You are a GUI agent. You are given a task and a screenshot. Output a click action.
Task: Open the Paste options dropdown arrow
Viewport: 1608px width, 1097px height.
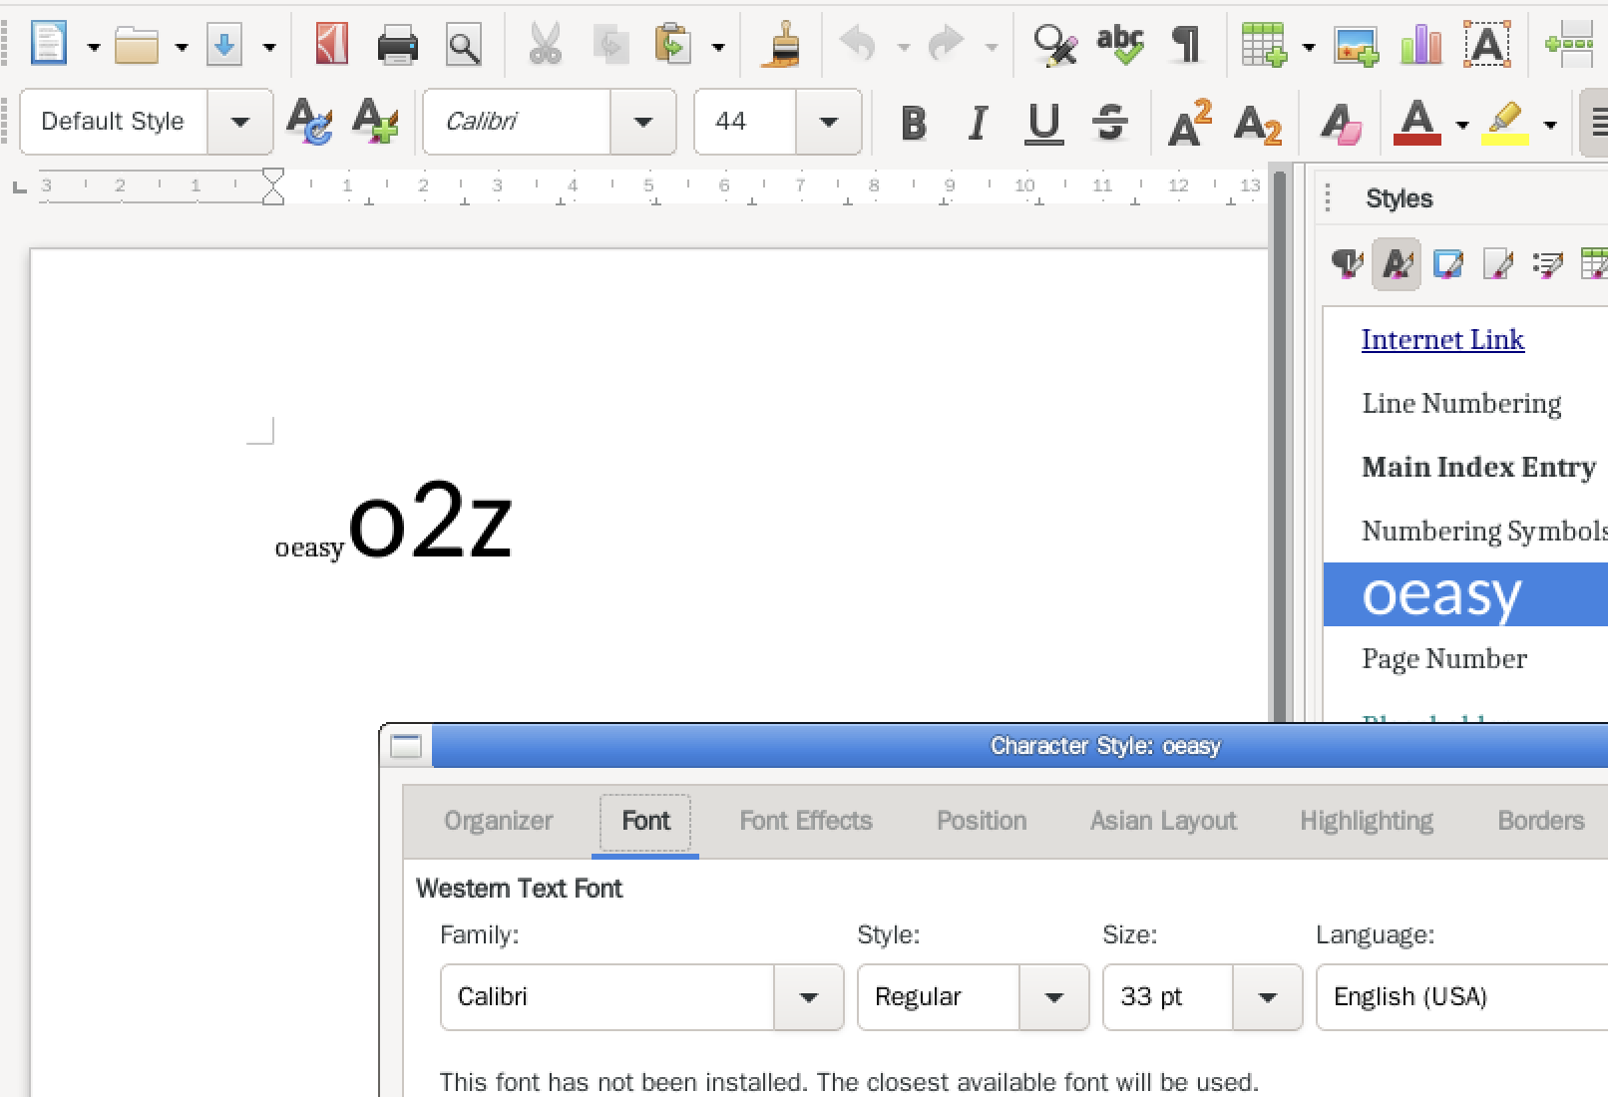[718, 47]
